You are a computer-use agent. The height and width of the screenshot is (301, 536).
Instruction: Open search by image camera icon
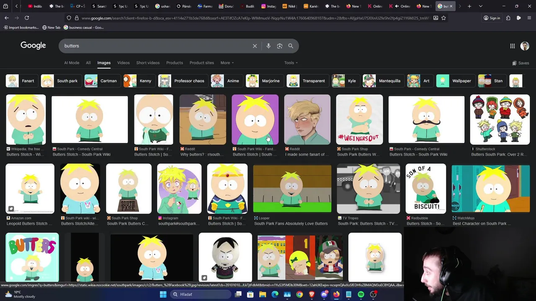280,46
